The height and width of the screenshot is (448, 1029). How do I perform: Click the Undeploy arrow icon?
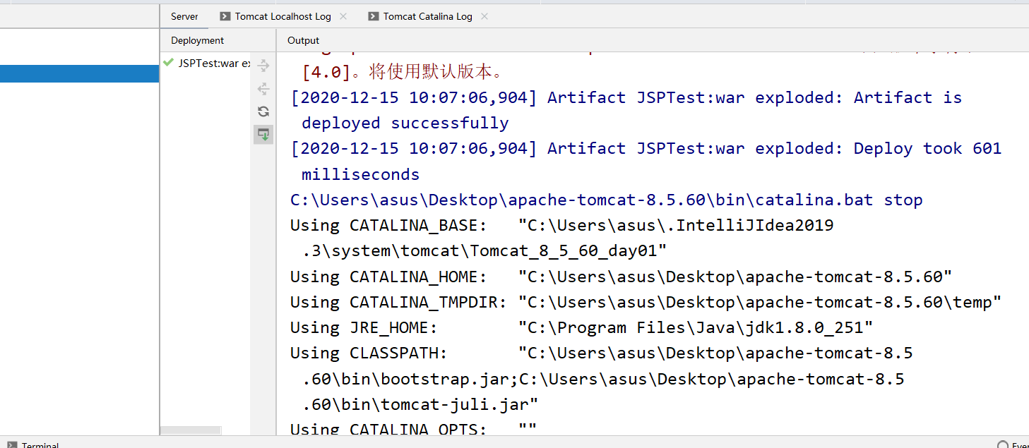(x=263, y=89)
